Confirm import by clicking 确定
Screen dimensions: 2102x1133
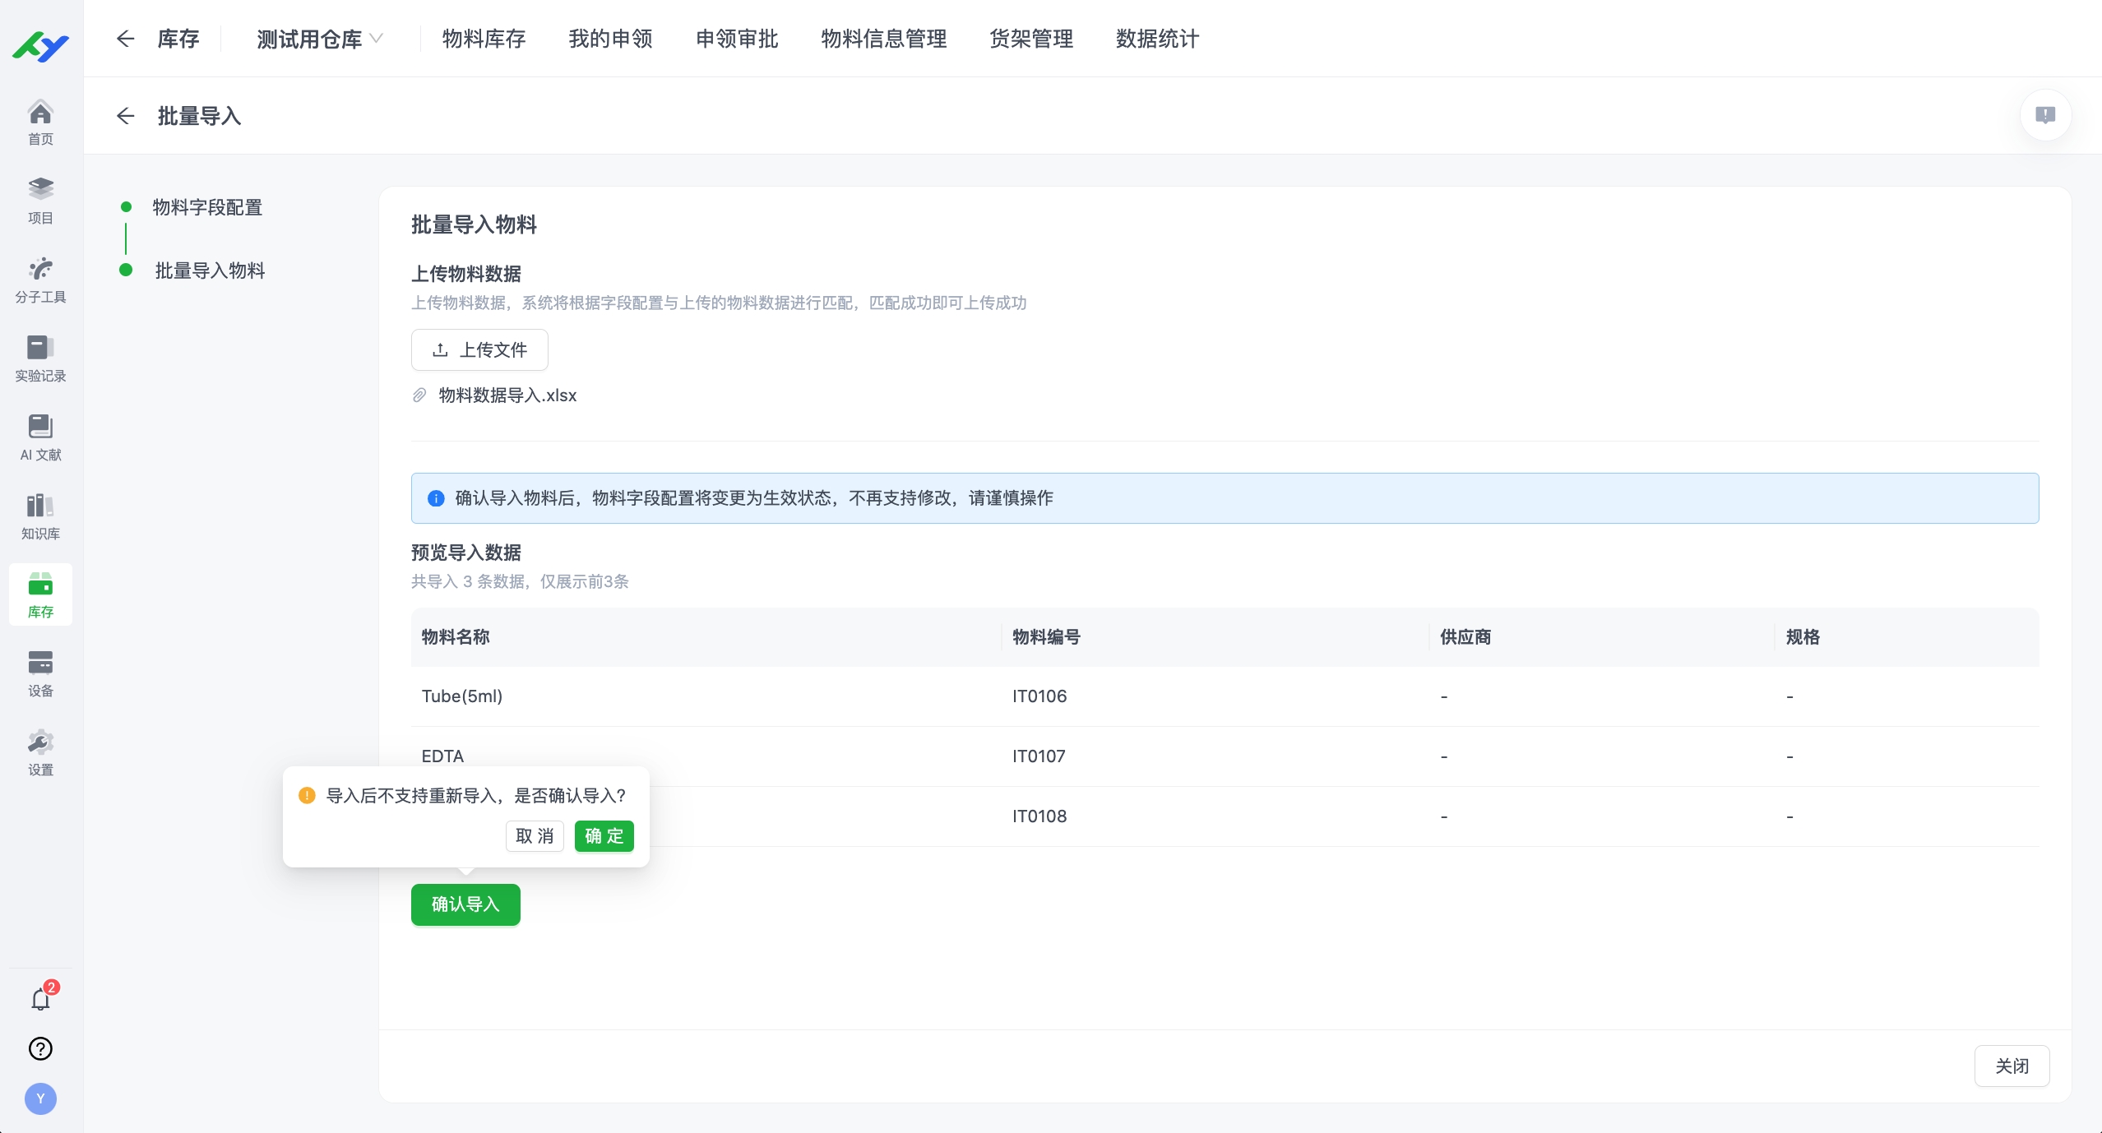tap(604, 836)
